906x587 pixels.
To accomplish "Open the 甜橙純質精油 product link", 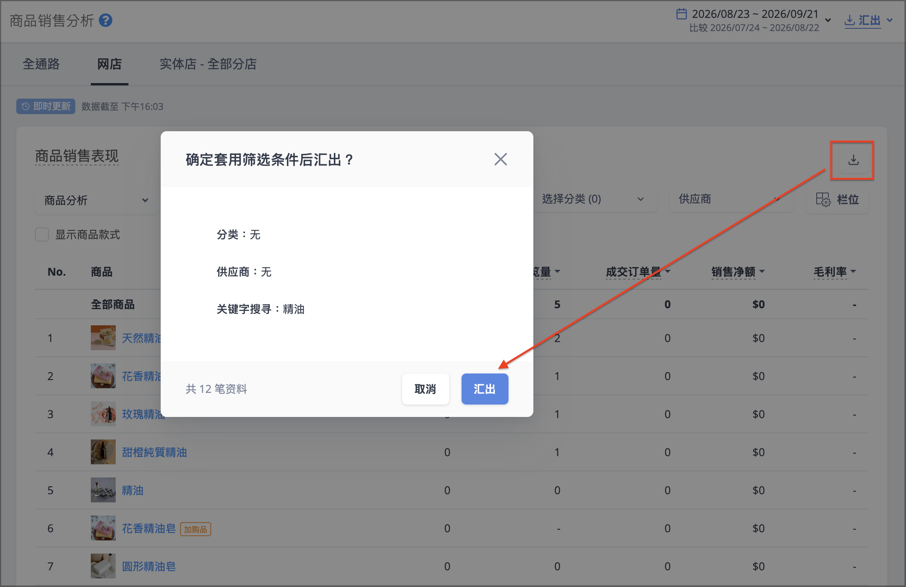I will tap(154, 452).
